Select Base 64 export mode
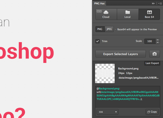This screenshot has height=118, width=163. tap(149, 14)
